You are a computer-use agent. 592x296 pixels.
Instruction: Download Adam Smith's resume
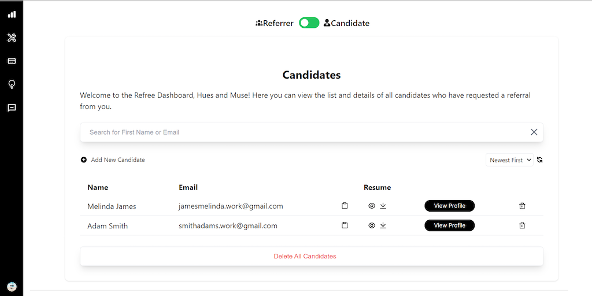pyautogui.click(x=383, y=225)
